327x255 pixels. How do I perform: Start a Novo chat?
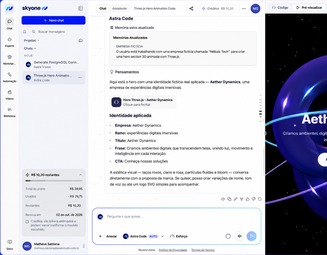54,20
